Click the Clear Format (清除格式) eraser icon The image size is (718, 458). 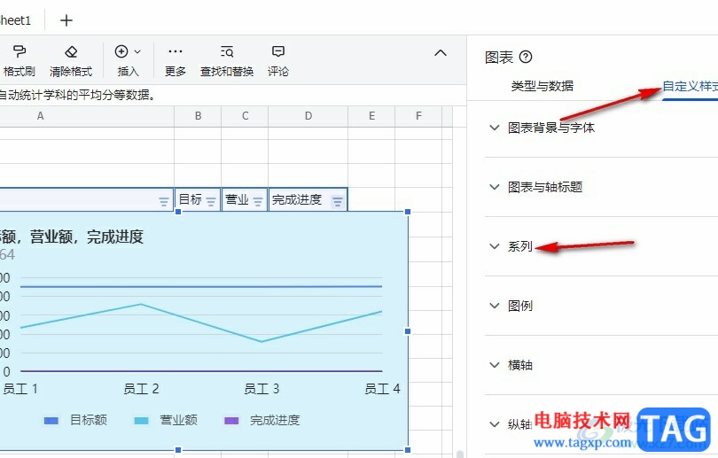(71, 51)
